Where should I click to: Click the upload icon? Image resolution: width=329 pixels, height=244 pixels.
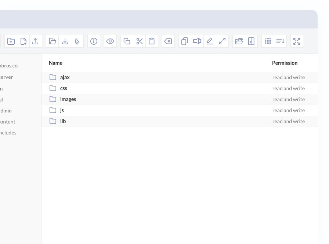pos(36,41)
